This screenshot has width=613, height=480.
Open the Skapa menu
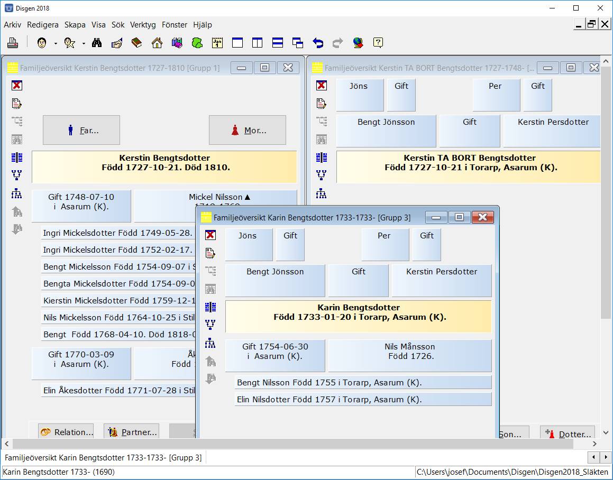coord(75,25)
